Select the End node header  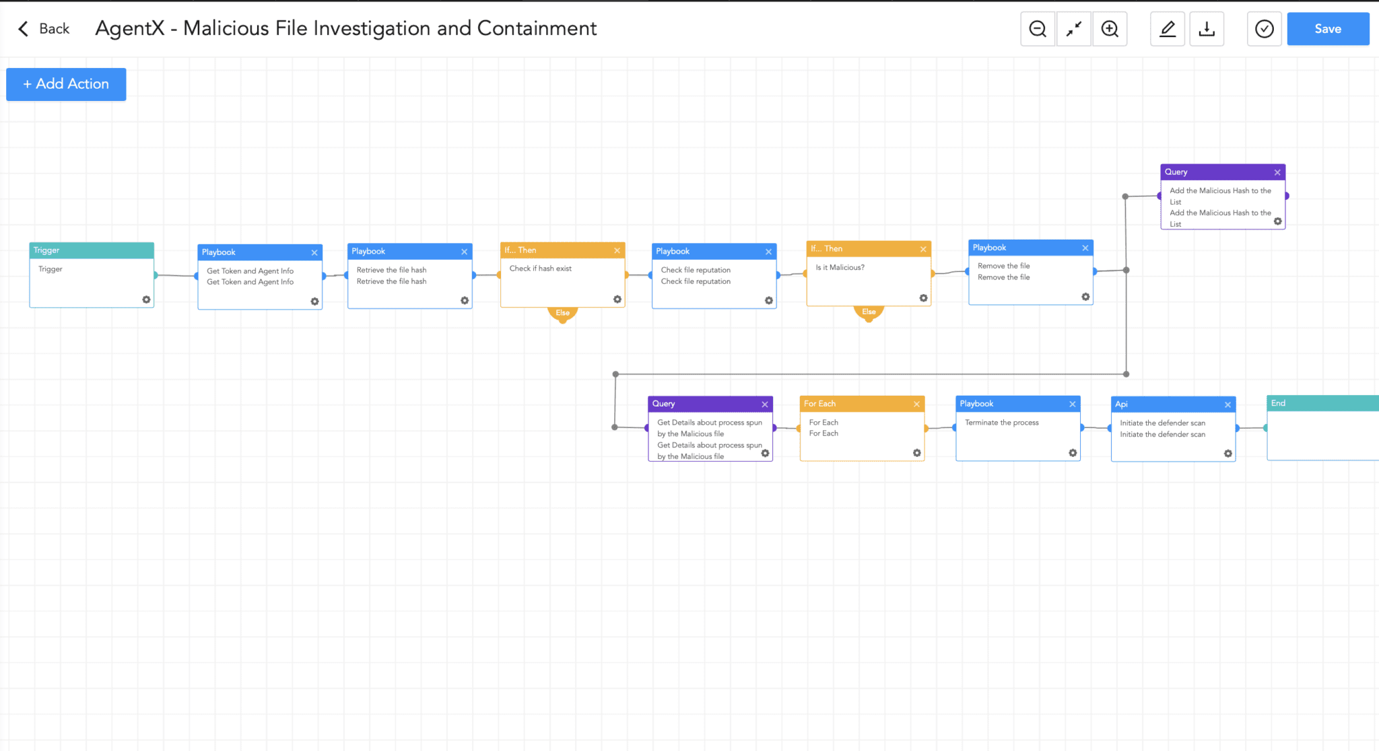pos(1321,403)
